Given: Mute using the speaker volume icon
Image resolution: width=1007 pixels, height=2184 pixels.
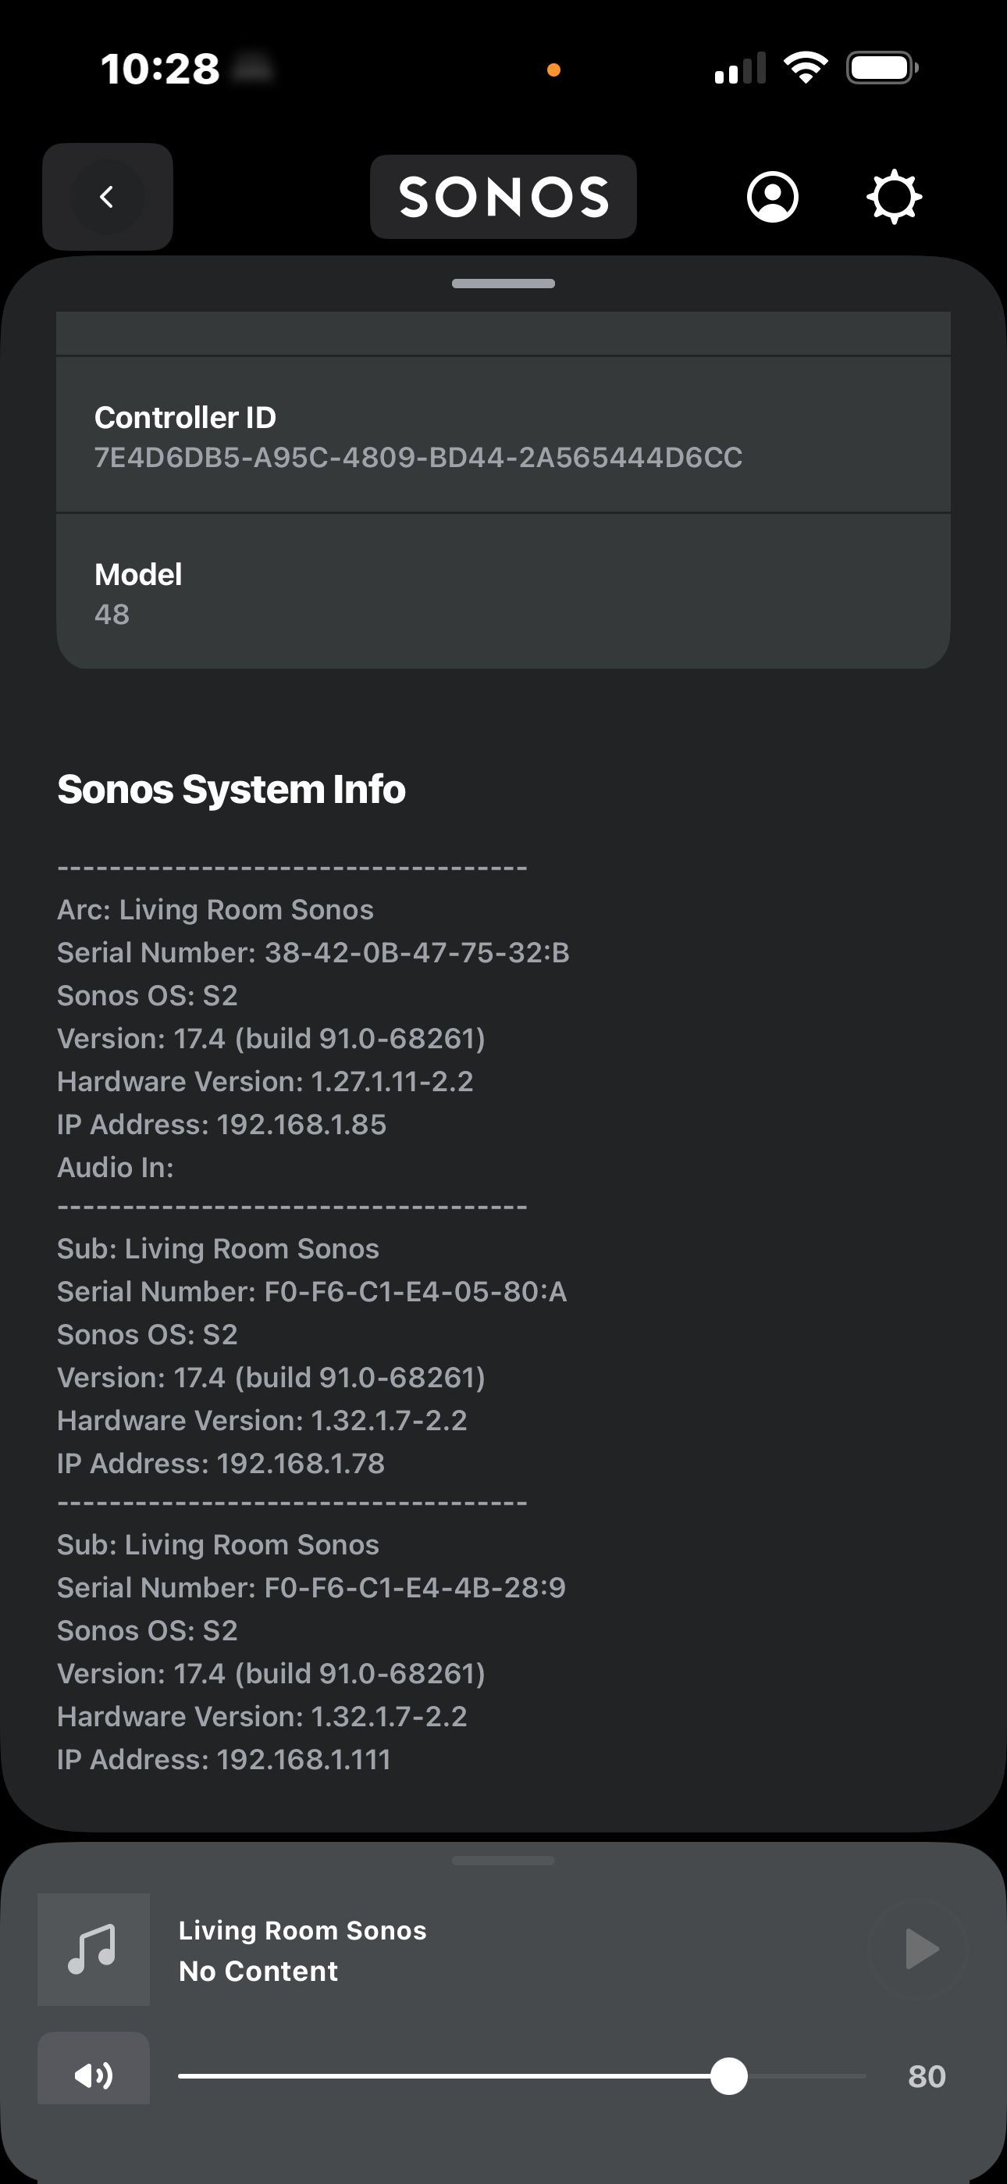Looking at the screenshot, I should click(93, 2075).
